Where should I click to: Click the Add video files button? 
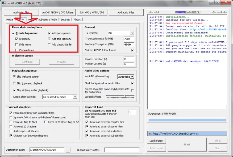21,13
